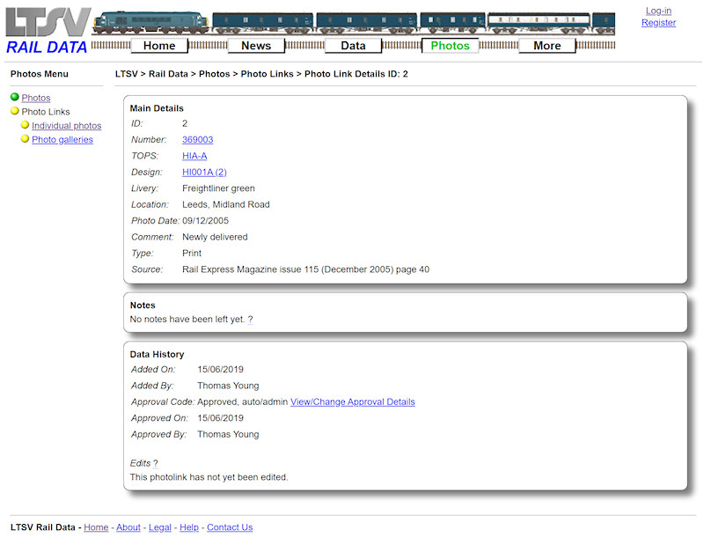
Task: Select the active Photos tab
Action: (x=450, y=45)
